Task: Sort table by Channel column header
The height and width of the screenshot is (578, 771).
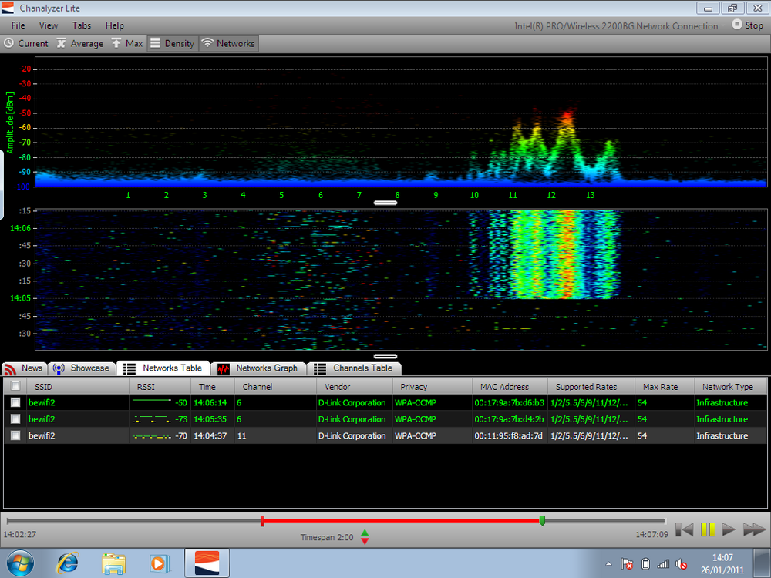Action: click(x=275, y=387)
